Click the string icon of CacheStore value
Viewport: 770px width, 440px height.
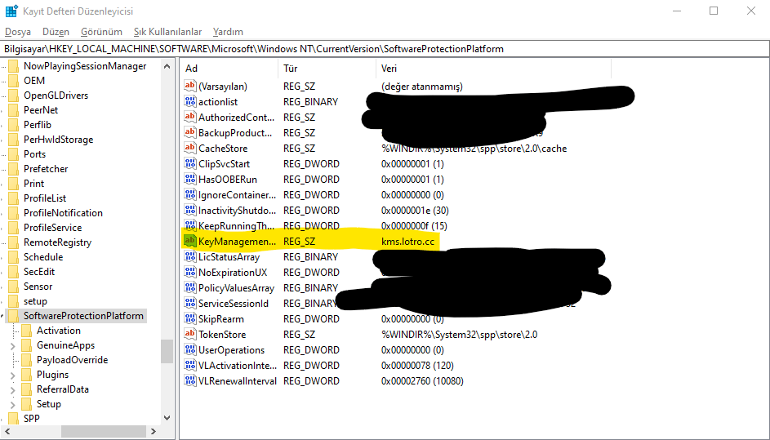(190, 148)
